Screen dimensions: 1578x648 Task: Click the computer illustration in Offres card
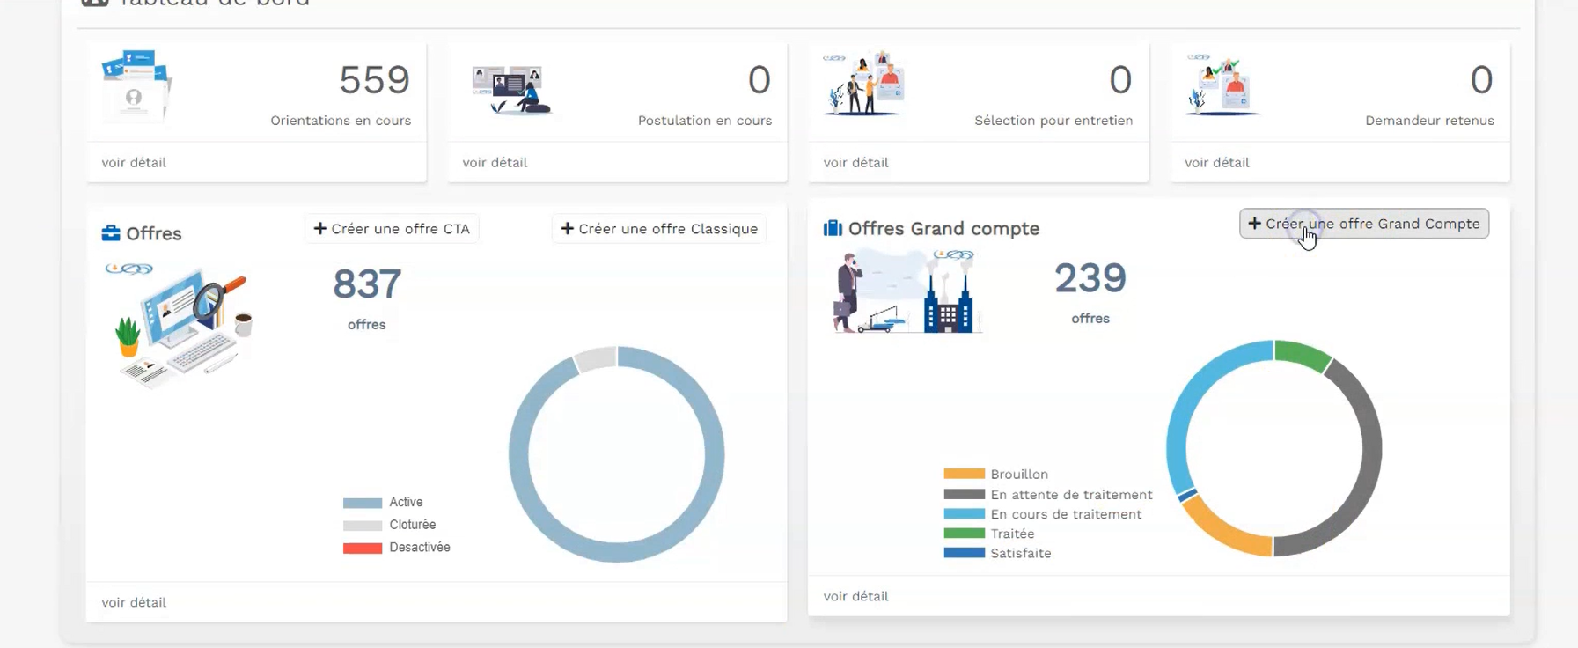(180, 325)
